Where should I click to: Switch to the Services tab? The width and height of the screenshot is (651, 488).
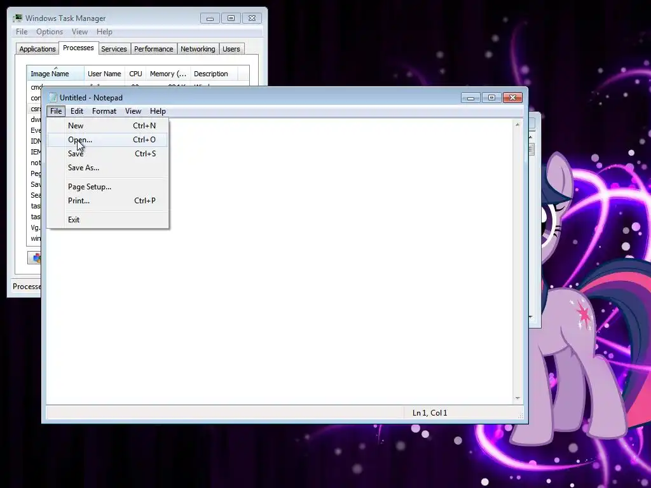(x=114, y=49)
